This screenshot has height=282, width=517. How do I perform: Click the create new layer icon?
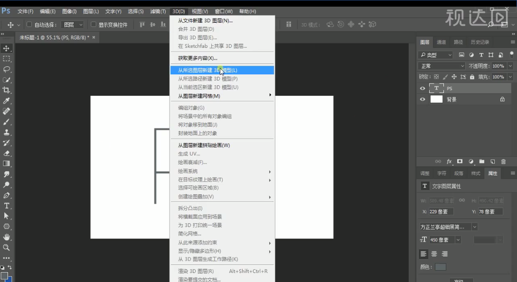[x=493, y=161]
